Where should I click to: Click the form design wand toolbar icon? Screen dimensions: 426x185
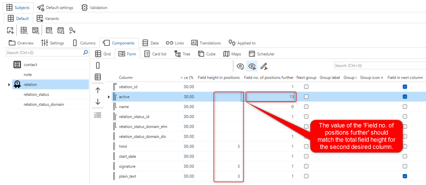pos(36,30)
